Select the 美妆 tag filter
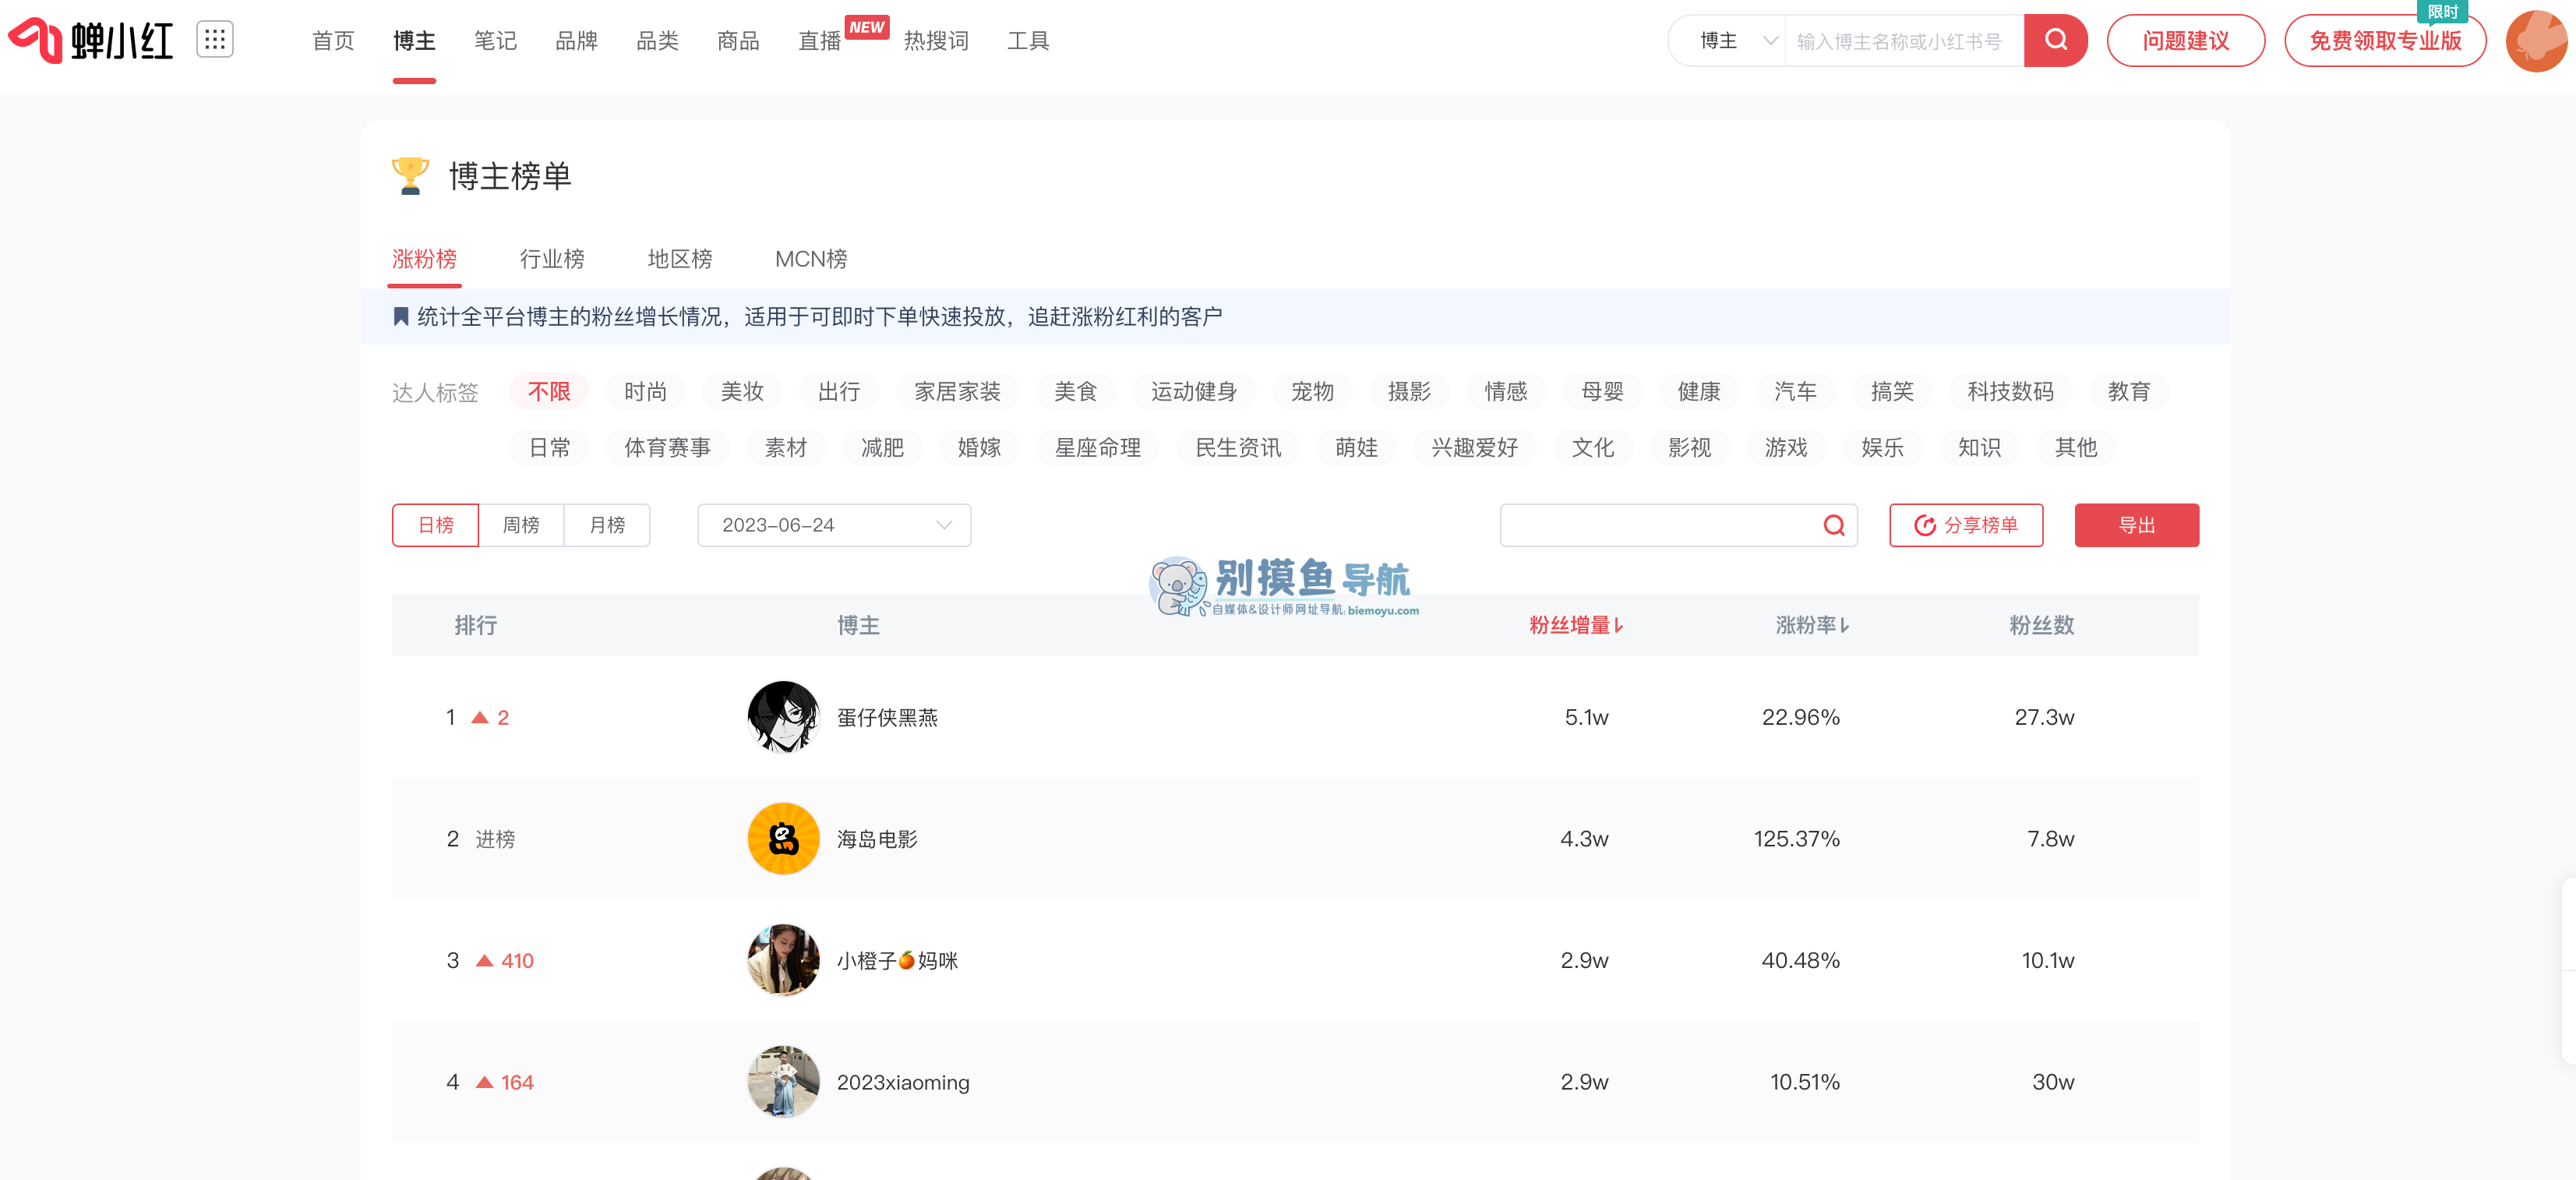Viewport: 2576px width, 1180px height. click(742, 391)
